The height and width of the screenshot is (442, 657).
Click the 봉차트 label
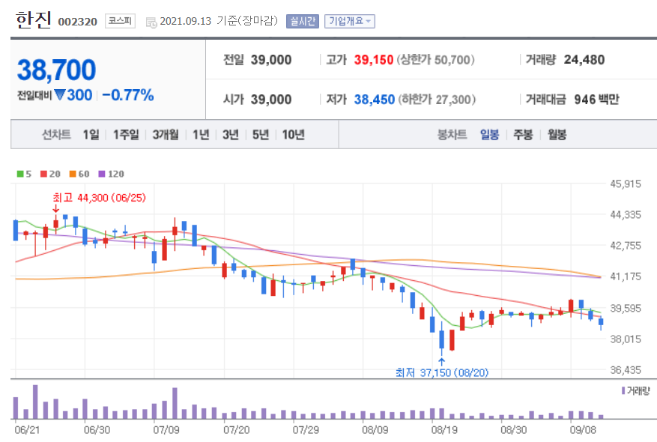[x=452, y=135]
